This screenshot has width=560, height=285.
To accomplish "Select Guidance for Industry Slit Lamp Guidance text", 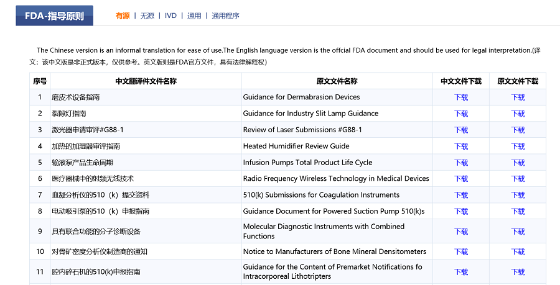I will pos(310,113).
